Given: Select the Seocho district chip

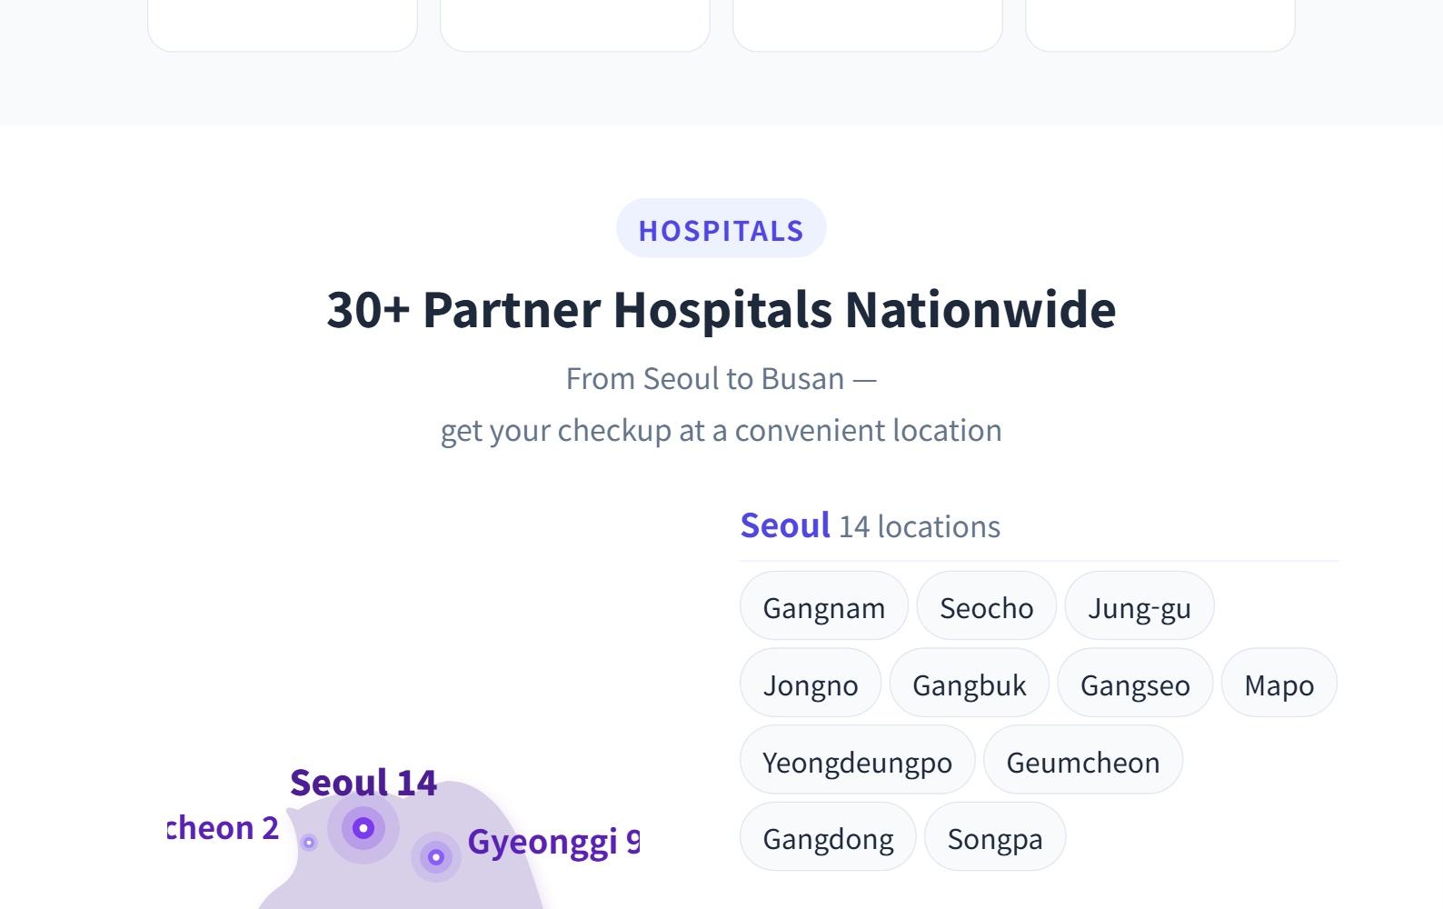Looking at the screenshot, I should pos(986,606).
